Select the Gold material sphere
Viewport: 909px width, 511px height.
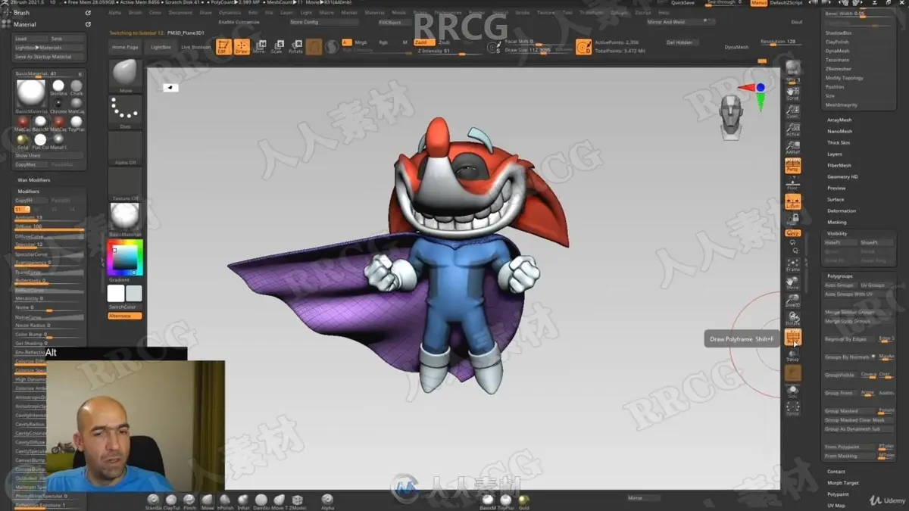pos(23,141)
